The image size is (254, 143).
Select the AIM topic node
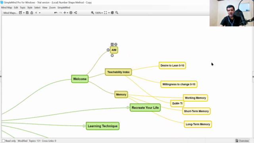114,50
